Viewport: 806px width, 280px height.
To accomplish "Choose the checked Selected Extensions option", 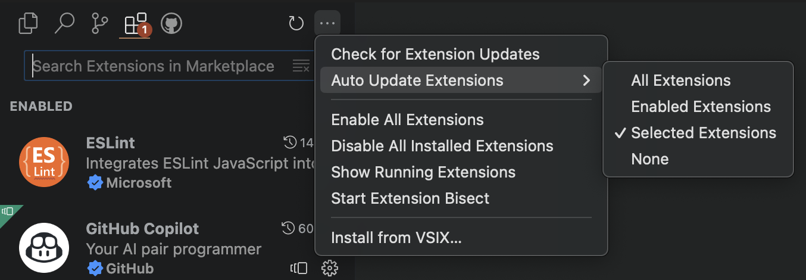I will pyautogui.click(x=703, y=133).
